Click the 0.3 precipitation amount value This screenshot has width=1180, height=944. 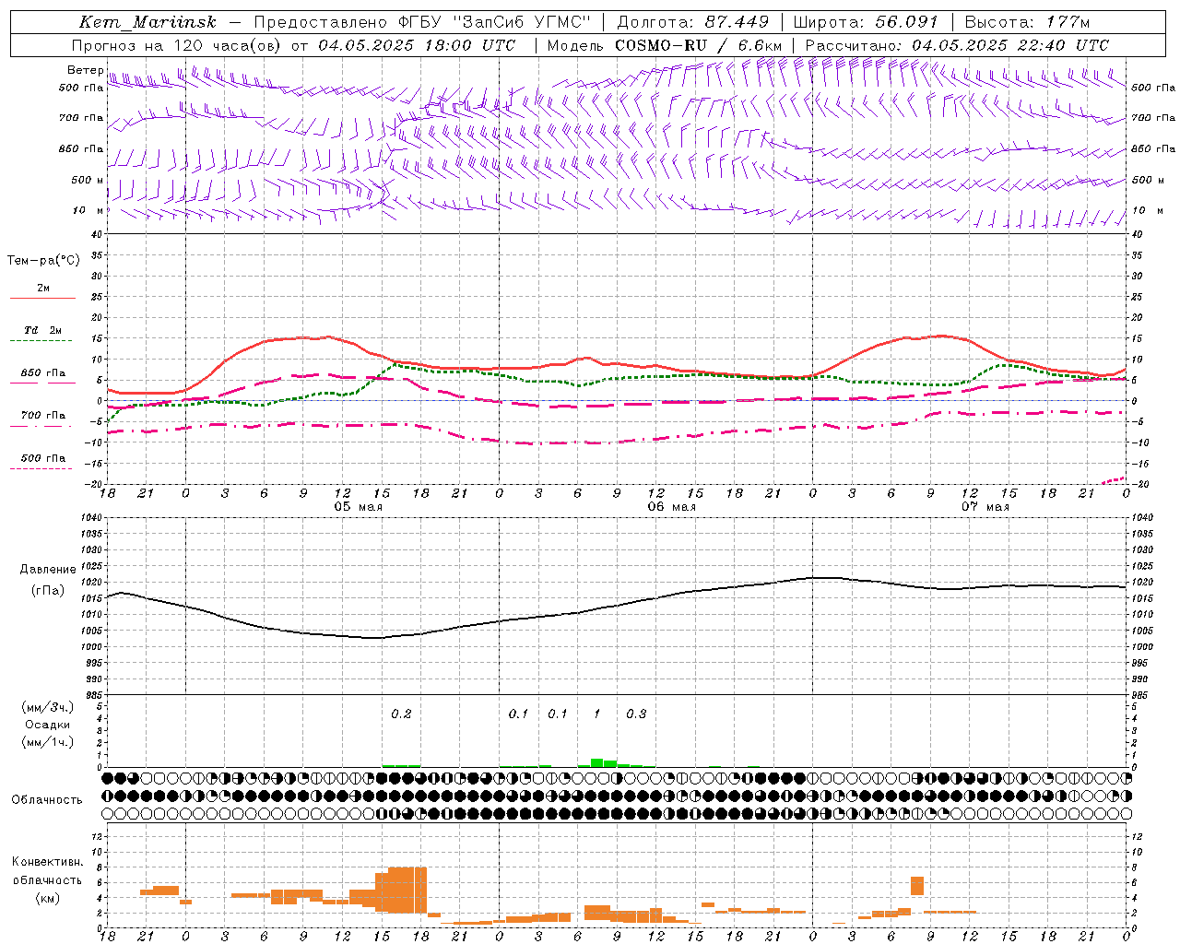pyautogui.click(x=636, y=714)
